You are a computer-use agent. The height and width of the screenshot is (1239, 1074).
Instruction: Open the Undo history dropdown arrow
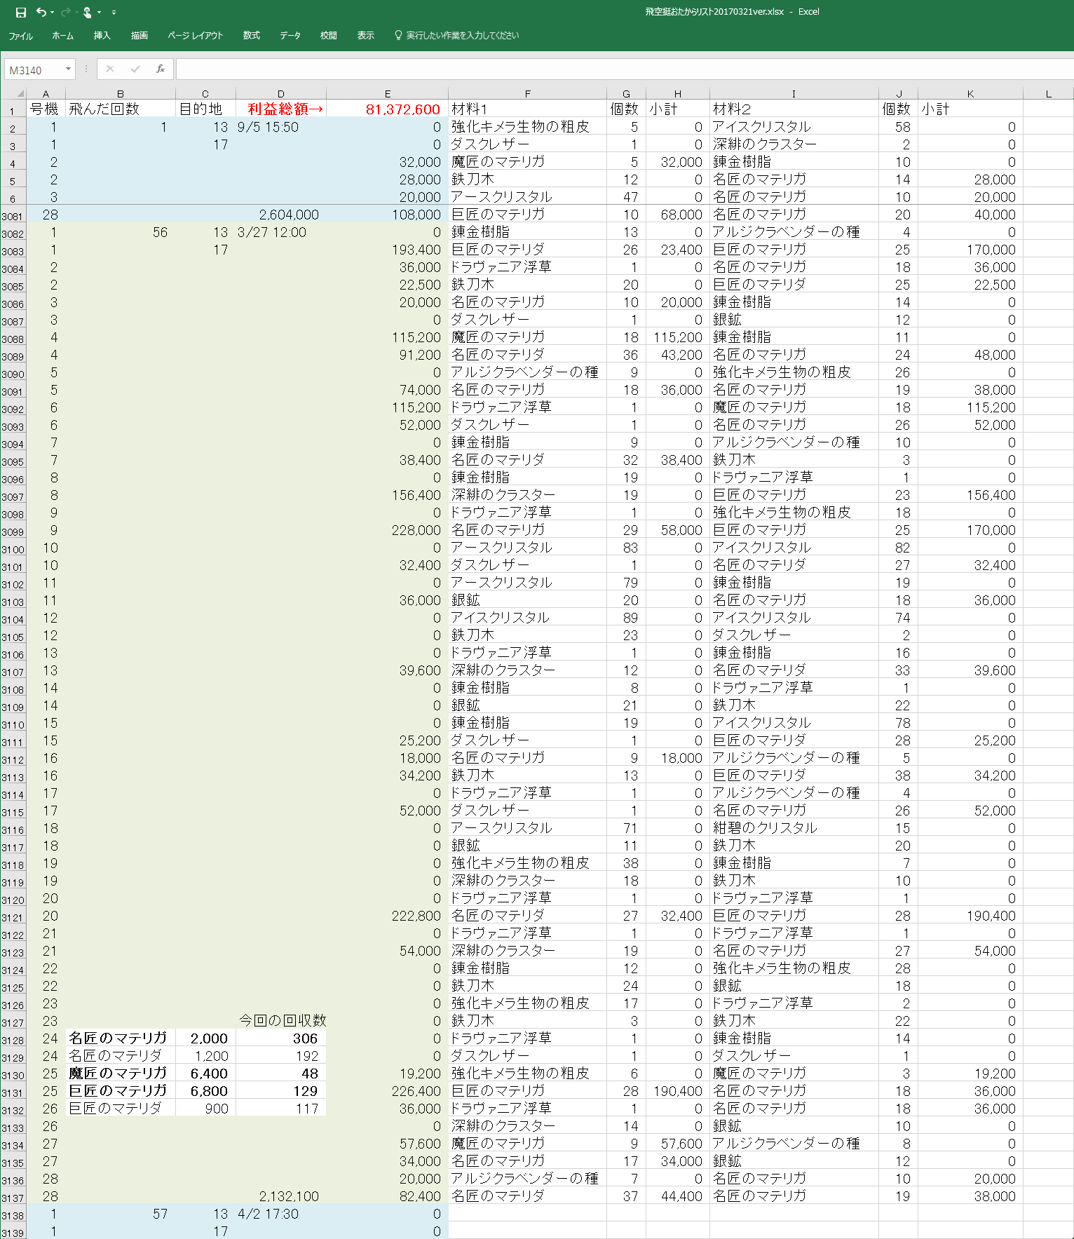53,13
